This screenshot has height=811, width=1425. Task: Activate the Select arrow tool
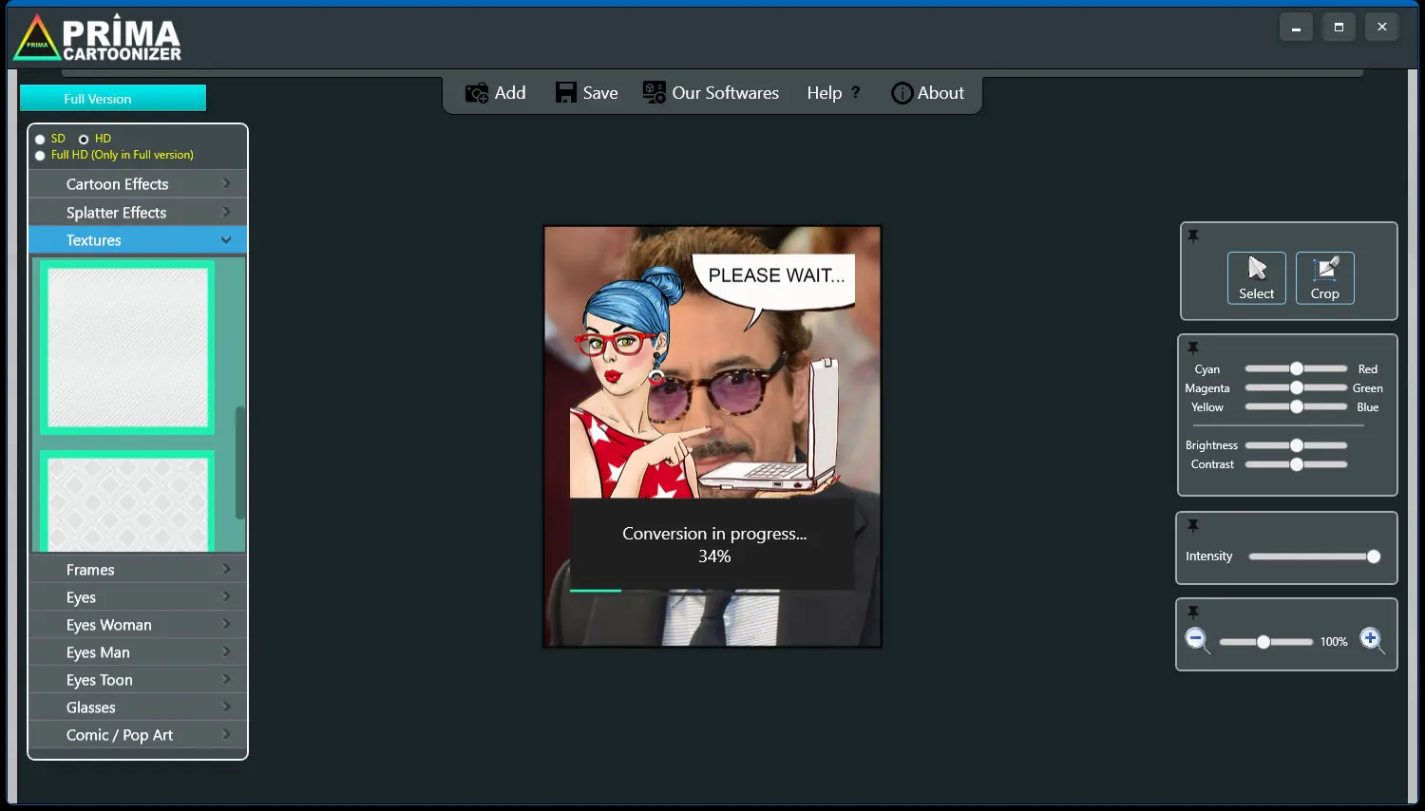coord(1257,277)
